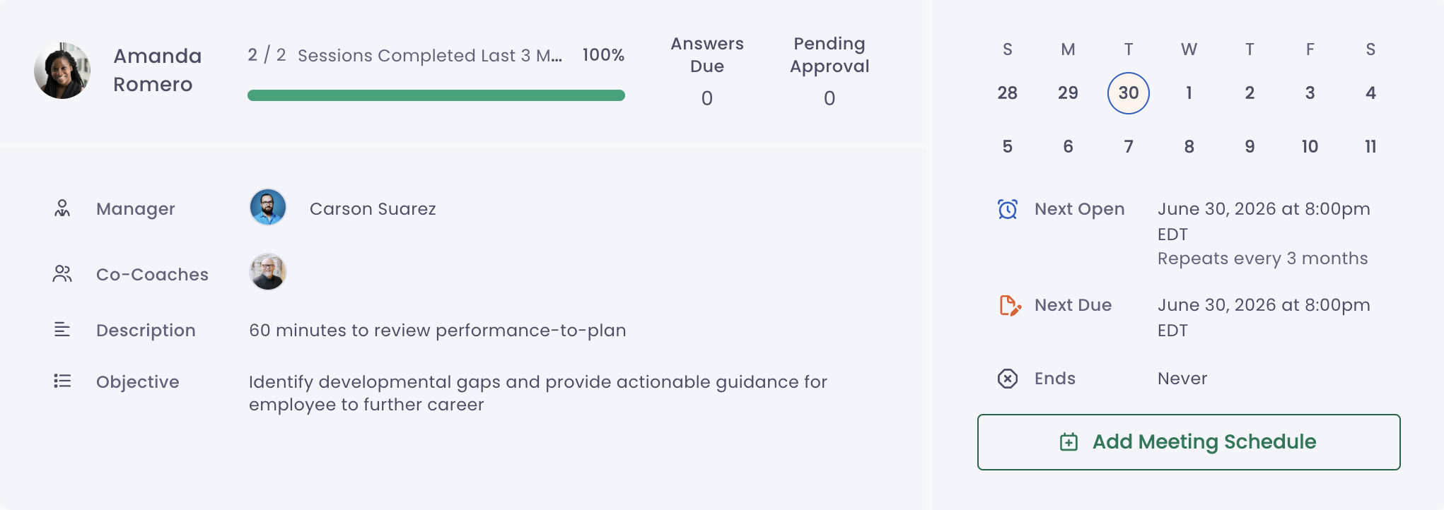Click the sessions completed progress bar
Viewport: 1444px width, 510px height.
[x=436, y=95]
